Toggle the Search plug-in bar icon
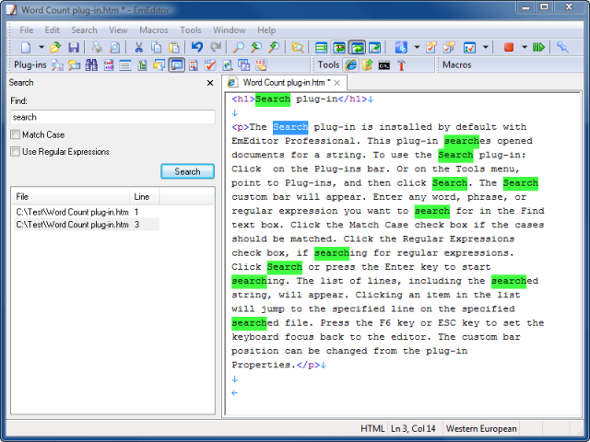 click(176, 65)
